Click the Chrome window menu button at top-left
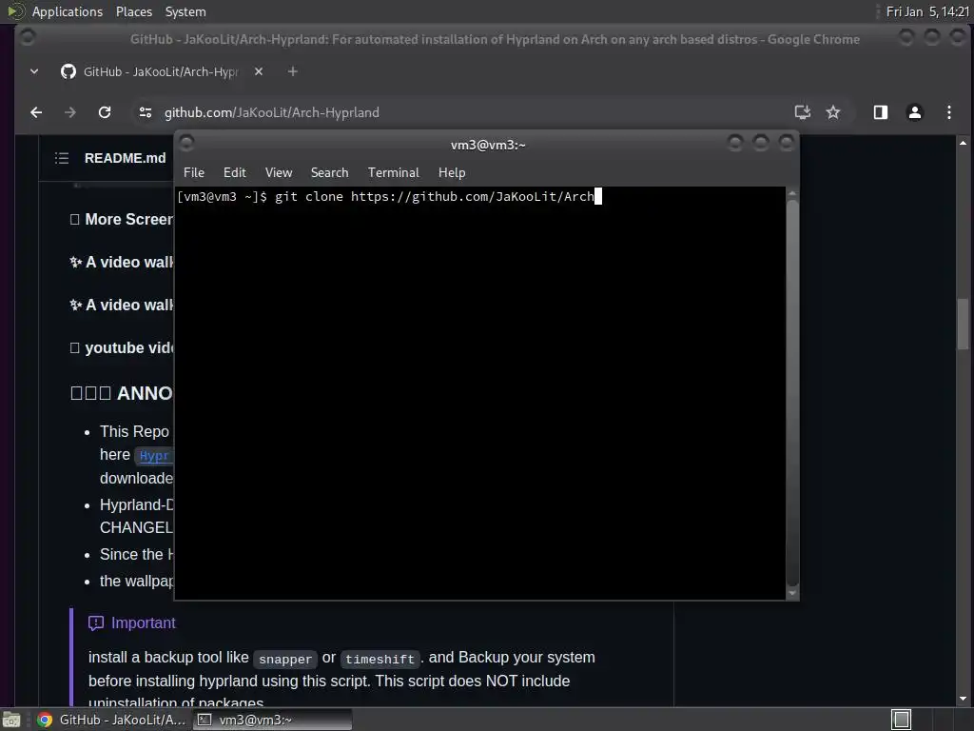 (x=28, y=38)
